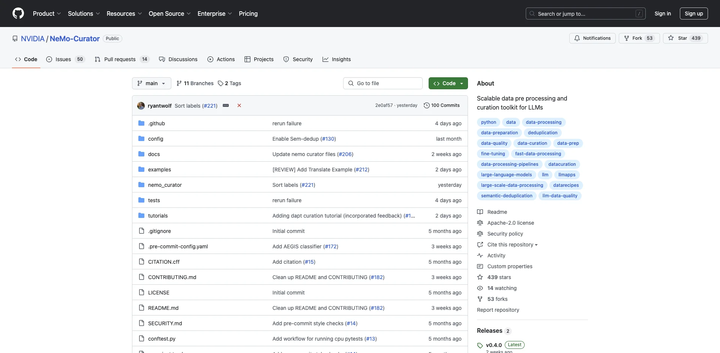Click the eye icon beside 14 watching
This screenshot has height=353, width=720.
(480, 288)
